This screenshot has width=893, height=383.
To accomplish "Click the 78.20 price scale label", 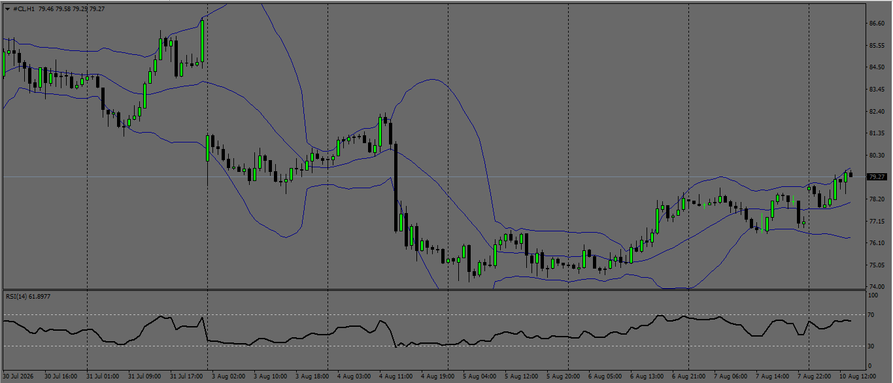I will coord(877,199).
